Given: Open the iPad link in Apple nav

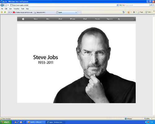Looking at the screenshot, I should click(x=85, y=19).
